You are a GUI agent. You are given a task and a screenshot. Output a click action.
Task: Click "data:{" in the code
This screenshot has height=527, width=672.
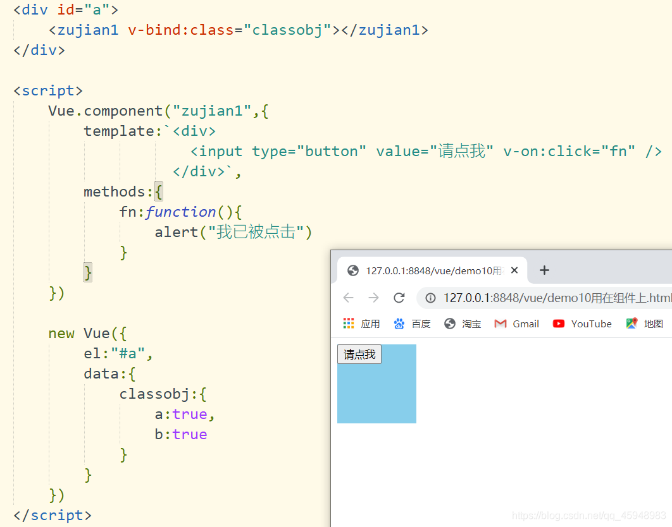(x=109, y=373)
